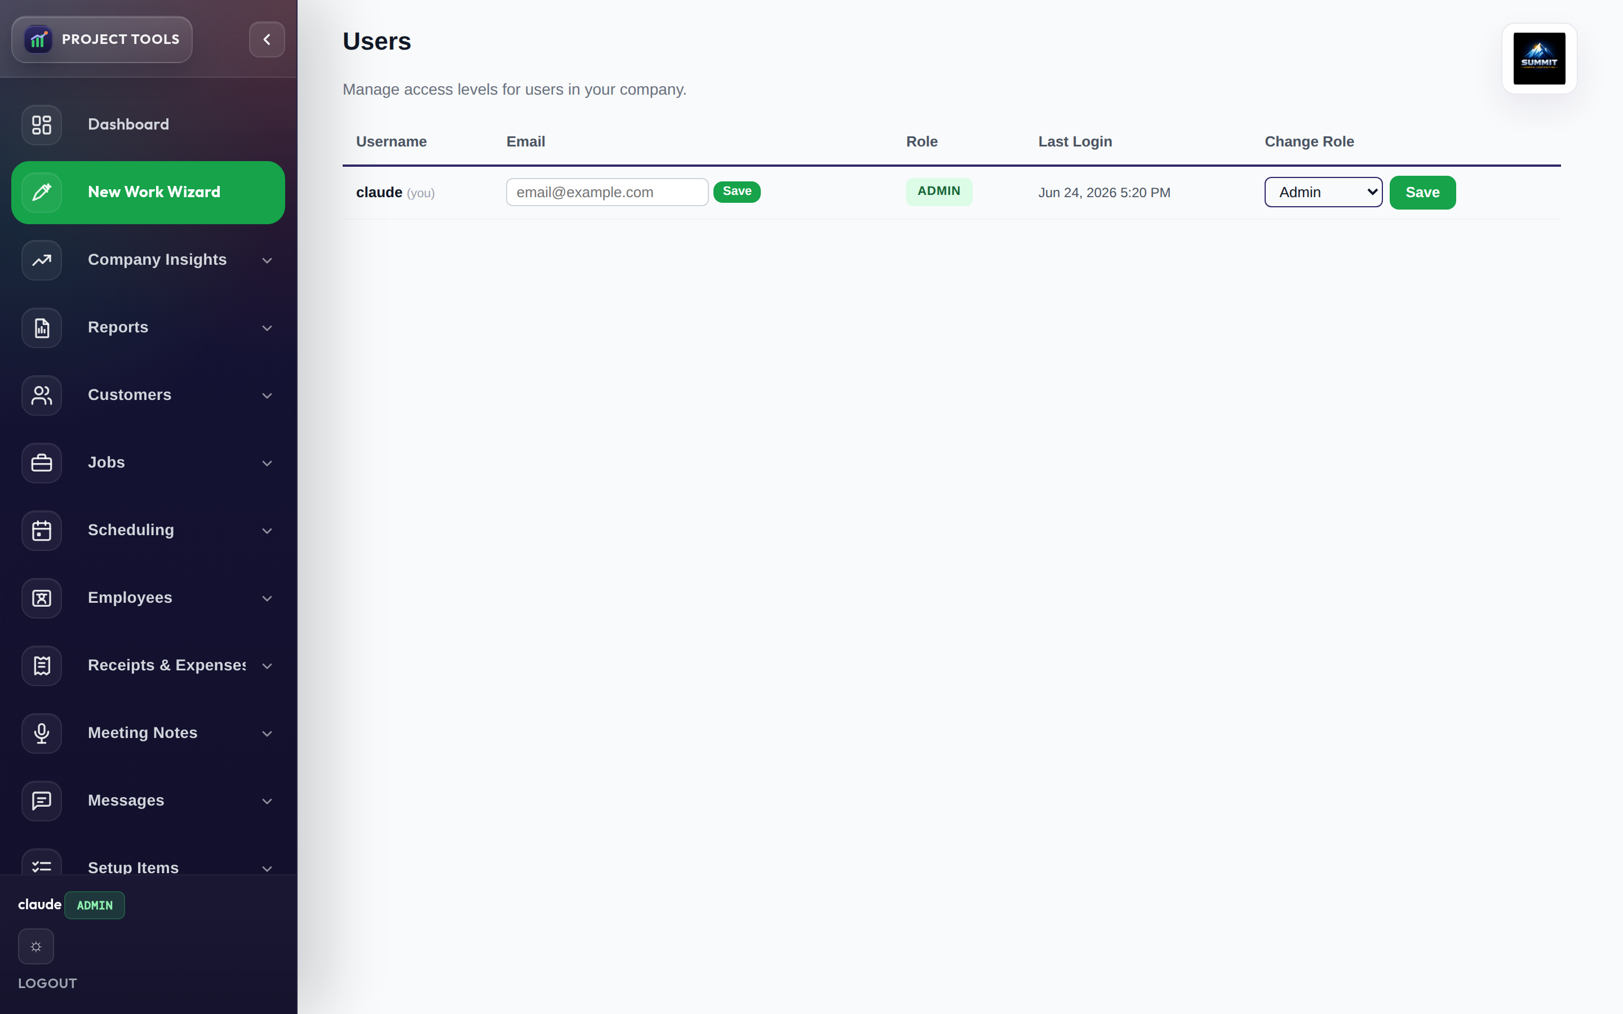Click the Jobs briefcase icon
The image size is (1623, 1014).
point(42,462)
